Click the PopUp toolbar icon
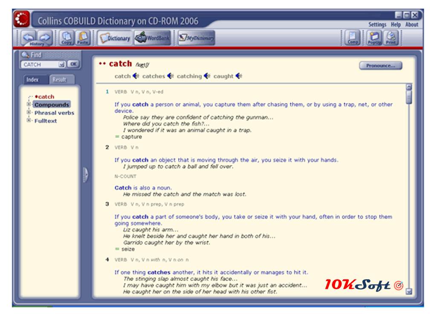This screenshot has width=434, height=316. click(x=374, y=38)
